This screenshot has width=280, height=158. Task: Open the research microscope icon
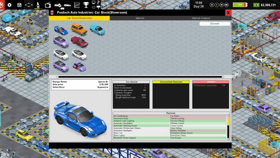pos(38,5)
